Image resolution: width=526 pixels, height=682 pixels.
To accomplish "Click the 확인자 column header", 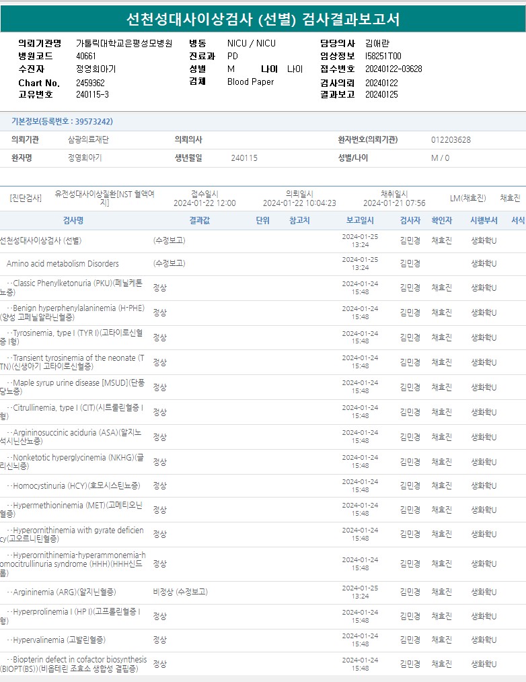I will pos(441,220).
